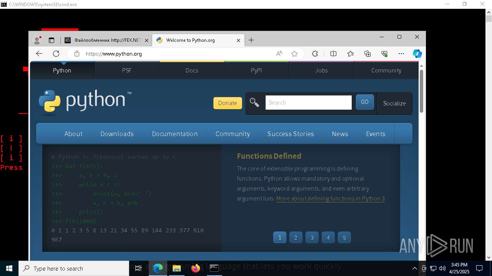This screenshot has width=492, height=276.
Task: Click the cmd window vertical scrollbar
Action: [489, 134]
